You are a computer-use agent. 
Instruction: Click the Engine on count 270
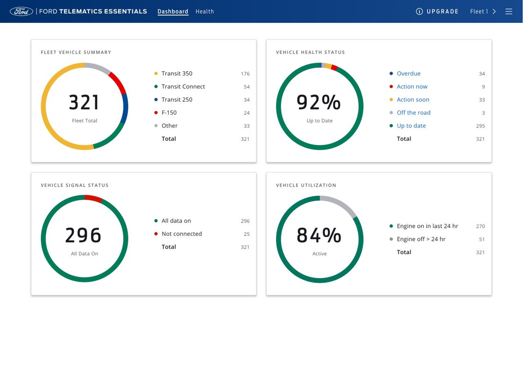[x=480, y=226]
